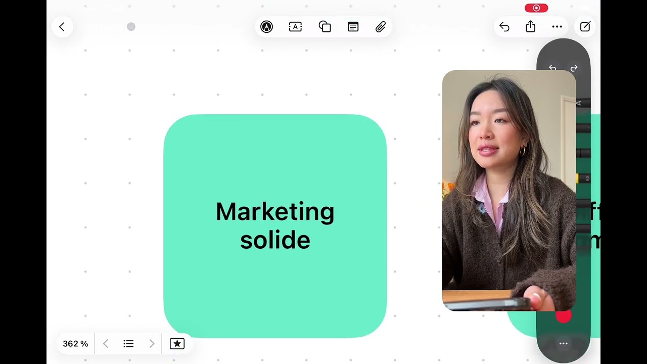This screenshot has height=364, width=647.
Task: Select the green Marketing solide shape
Action: point(275,226)
